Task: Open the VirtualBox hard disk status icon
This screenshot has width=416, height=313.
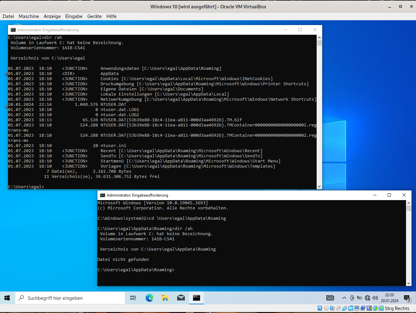Action: [320, 308]
